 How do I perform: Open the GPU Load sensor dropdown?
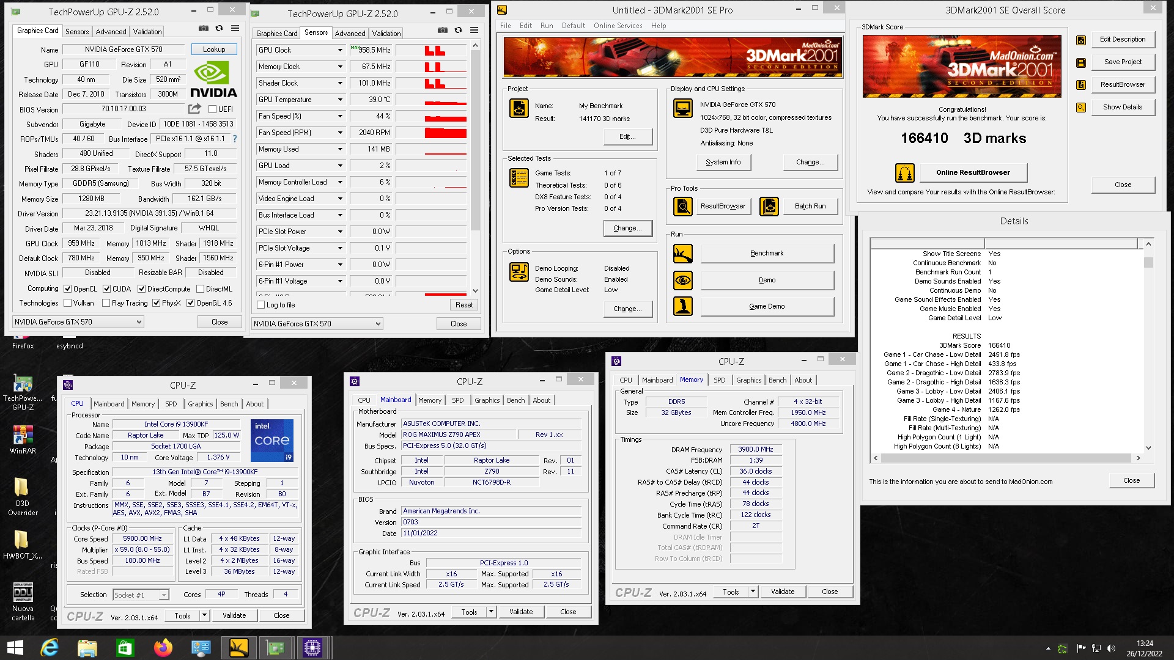(x=340, y=166)
